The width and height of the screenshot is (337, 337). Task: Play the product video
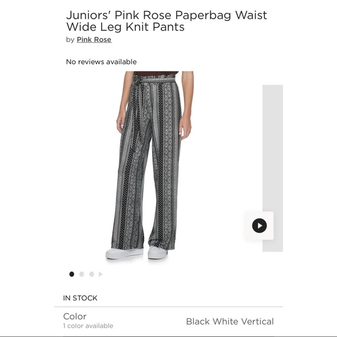259,225
